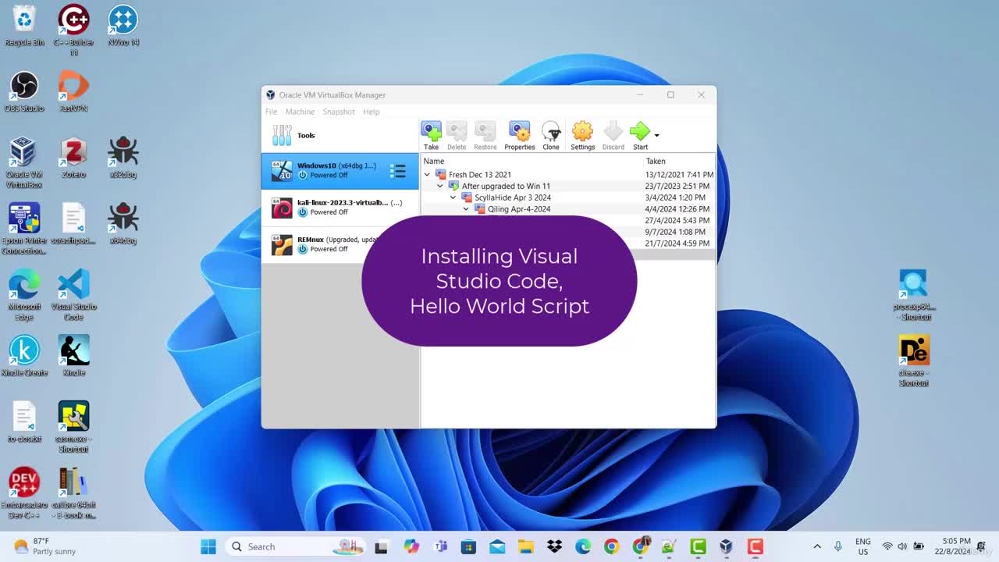This screenshot has width=999, height=562.
Task: Open the FastVPN desktop icon
Action: click(73, 92)
